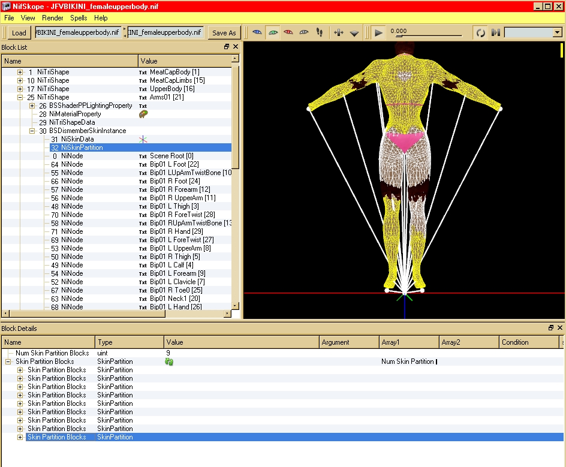Image resolution: width=566 pixels, height=467 pixels.
Task: Click the Num Skin Partition Blocks value 9
Action: (x=168, y=353)
